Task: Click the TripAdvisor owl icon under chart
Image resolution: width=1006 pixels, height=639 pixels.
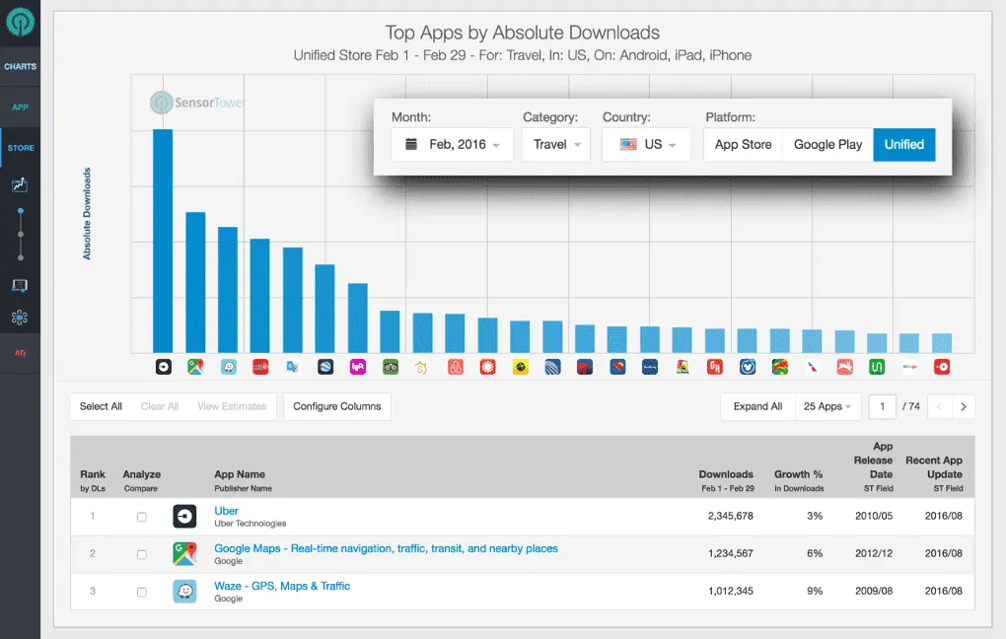Action: click(x=391, y=367)
